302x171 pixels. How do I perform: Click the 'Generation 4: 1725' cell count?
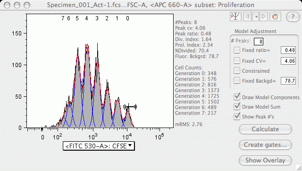197,96
